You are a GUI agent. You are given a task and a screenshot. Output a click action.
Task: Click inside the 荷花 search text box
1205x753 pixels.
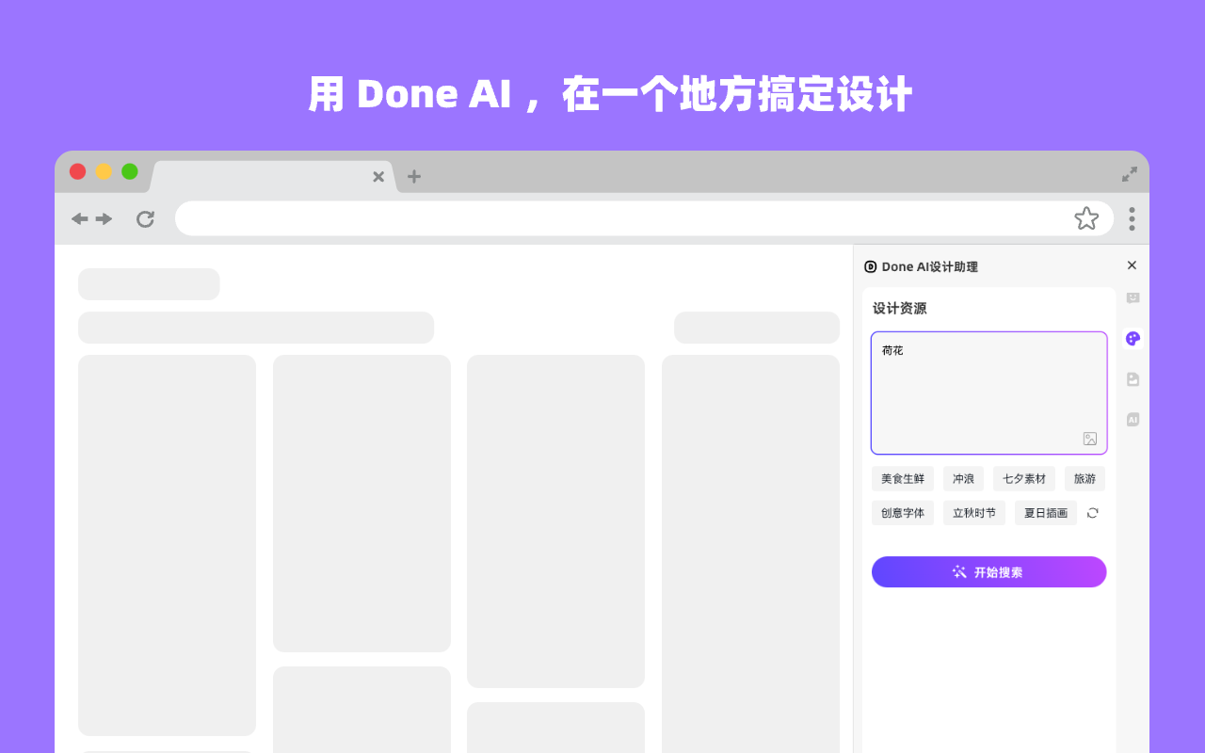(x=988, y=391)
